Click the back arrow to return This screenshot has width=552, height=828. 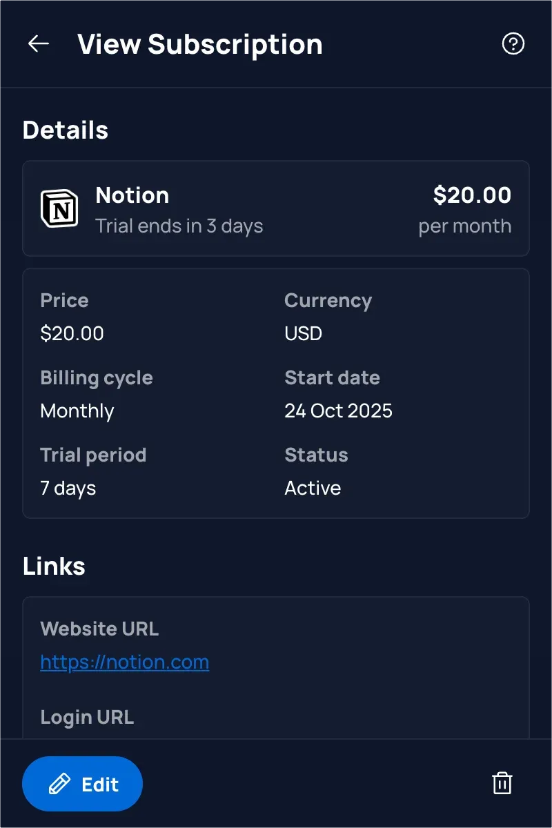(38, 43)
